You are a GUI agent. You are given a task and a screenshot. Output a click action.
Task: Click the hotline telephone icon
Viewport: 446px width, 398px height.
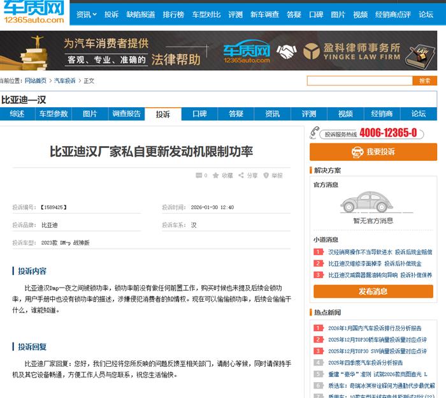click(313, 133)
